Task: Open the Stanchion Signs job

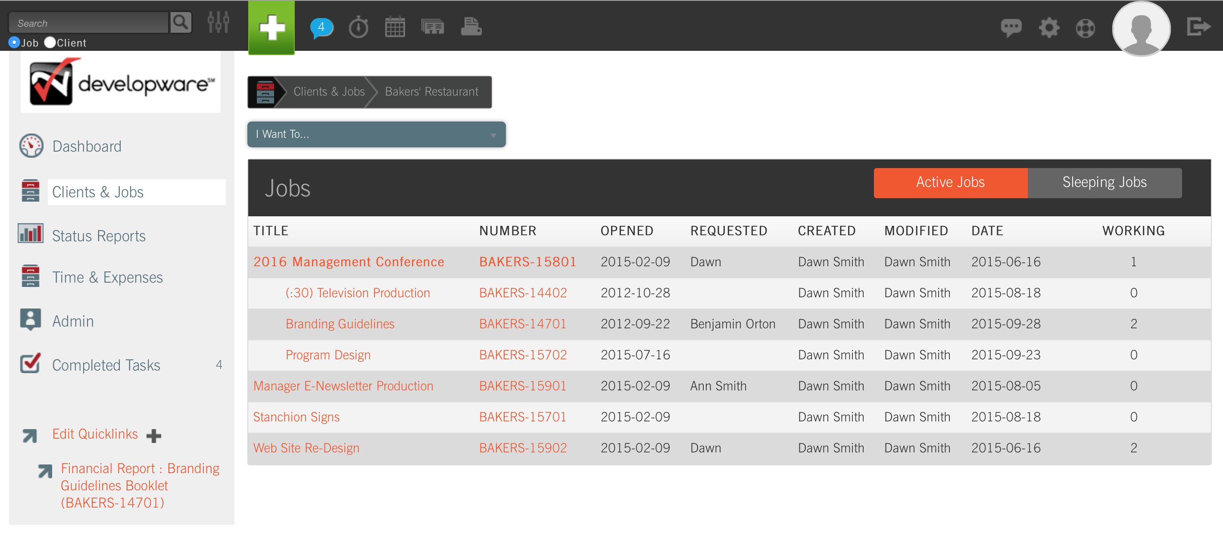Action: tap(296, 417)
